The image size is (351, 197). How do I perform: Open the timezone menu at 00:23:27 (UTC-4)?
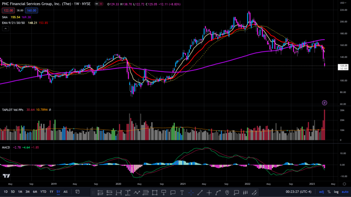point(298,192)
